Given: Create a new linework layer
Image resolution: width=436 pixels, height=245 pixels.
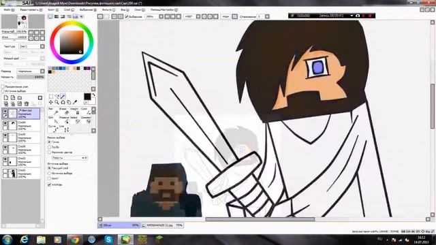Looking at the screenshot, I should pos(13,98).
